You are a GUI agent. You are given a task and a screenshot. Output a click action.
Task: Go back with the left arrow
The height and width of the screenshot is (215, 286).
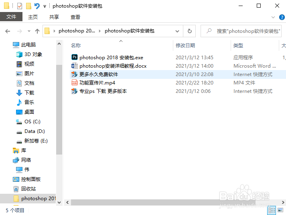8,31
